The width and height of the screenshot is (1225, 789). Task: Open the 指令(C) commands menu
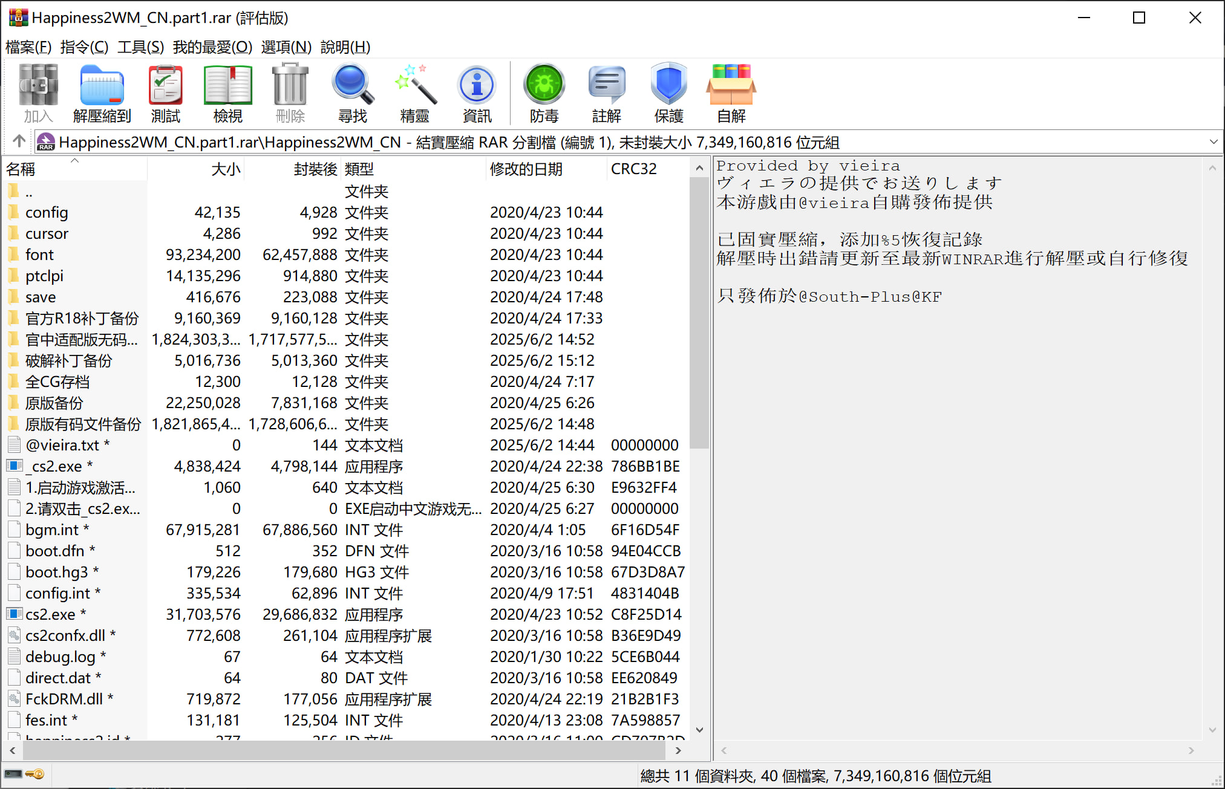coord(84,47)
